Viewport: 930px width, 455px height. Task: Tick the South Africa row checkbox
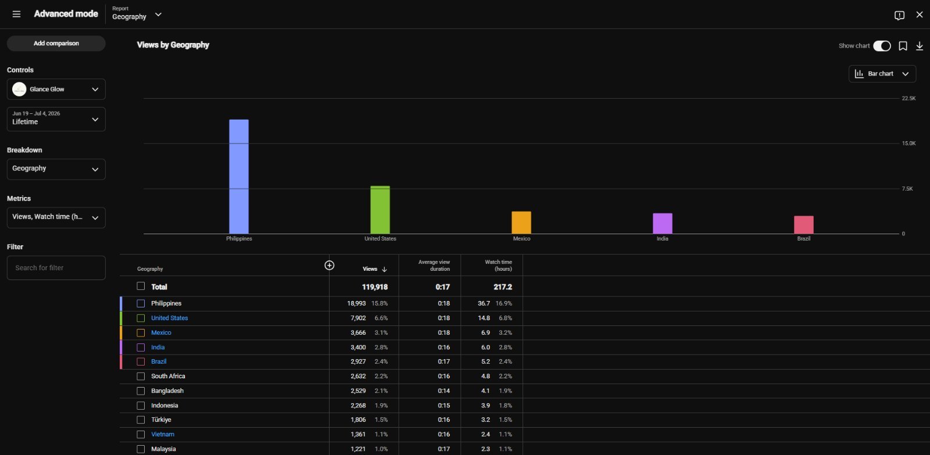pyautogui.click(x=141, y=376)
